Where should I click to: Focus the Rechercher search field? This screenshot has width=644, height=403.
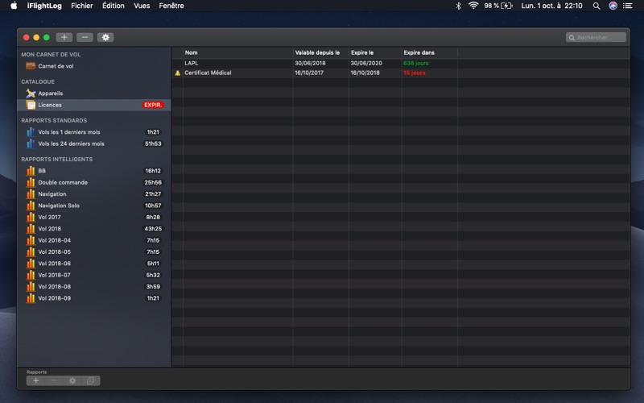pos(596,37)
